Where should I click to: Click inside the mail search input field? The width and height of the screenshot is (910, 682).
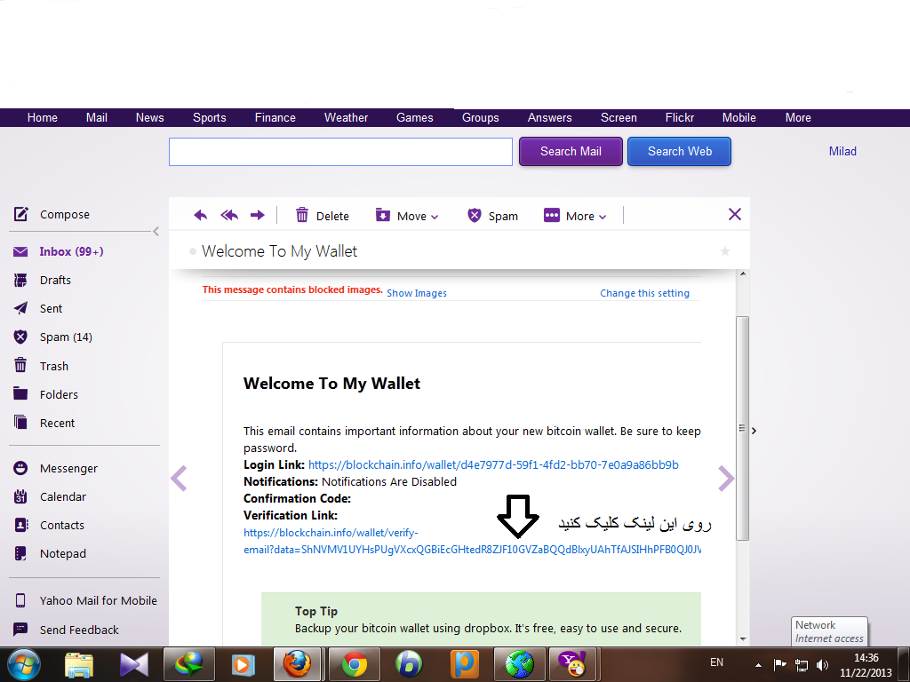tap(340, 151)
